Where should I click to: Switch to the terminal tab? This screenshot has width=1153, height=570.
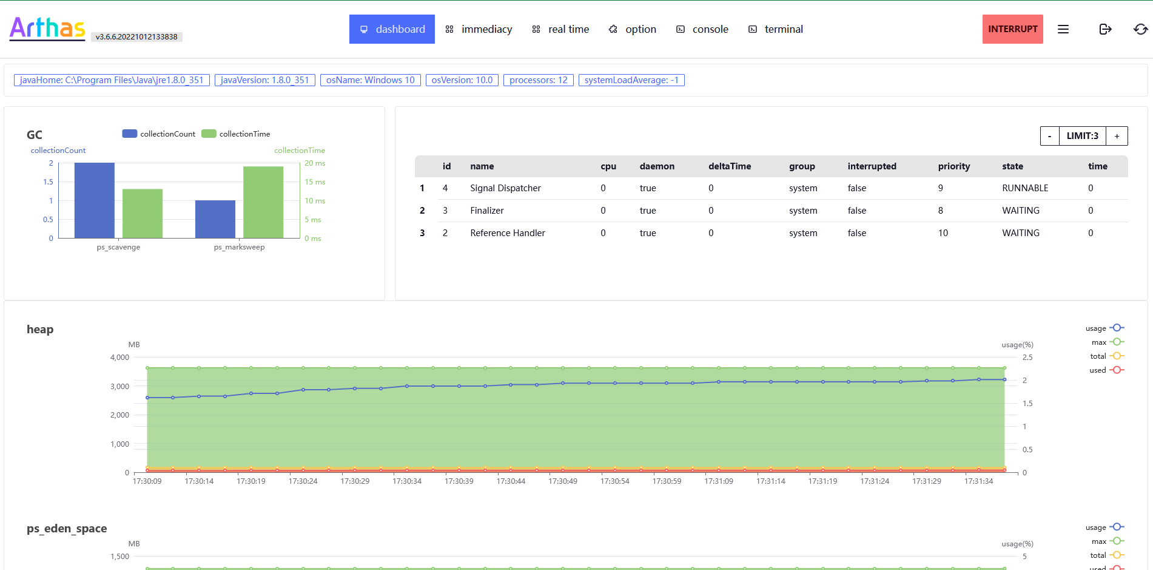(x=776, y=29)
